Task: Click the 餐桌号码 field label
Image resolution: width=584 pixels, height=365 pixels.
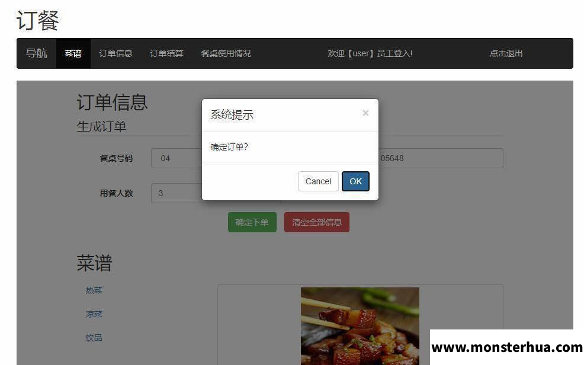Action: [116, 158]
